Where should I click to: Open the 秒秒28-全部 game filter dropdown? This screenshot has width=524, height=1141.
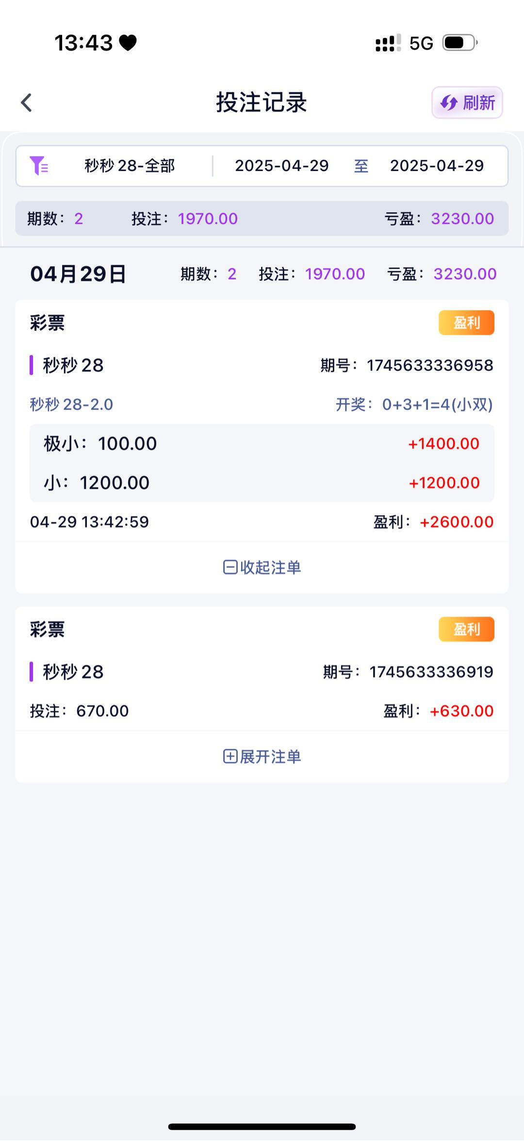coord(130,166)
